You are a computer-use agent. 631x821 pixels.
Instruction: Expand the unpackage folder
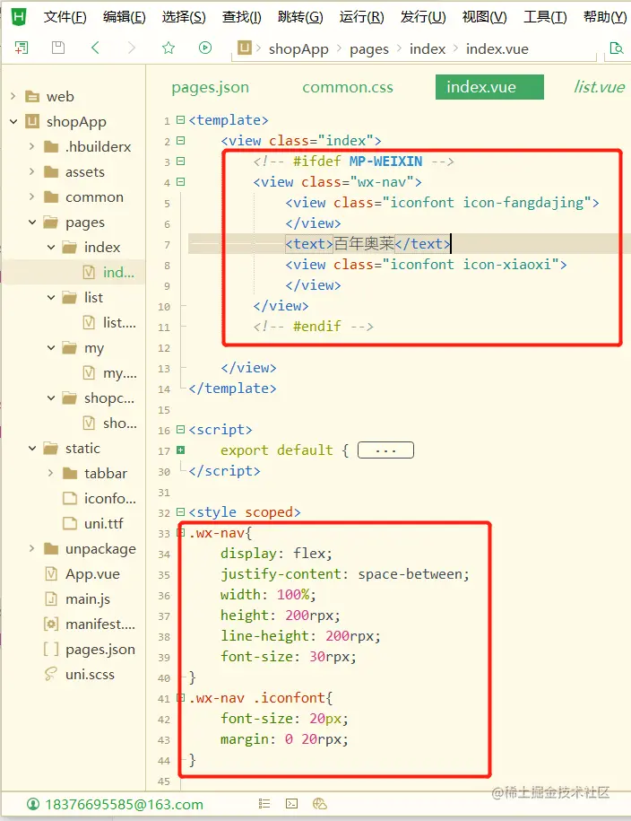[32, 549]
